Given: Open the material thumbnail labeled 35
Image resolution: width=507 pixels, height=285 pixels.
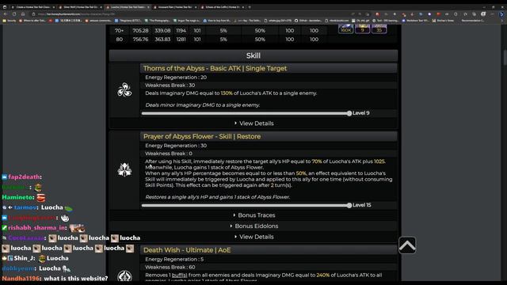Looking at the screenshot, I should pyautogui.click(x=379, y=28).
